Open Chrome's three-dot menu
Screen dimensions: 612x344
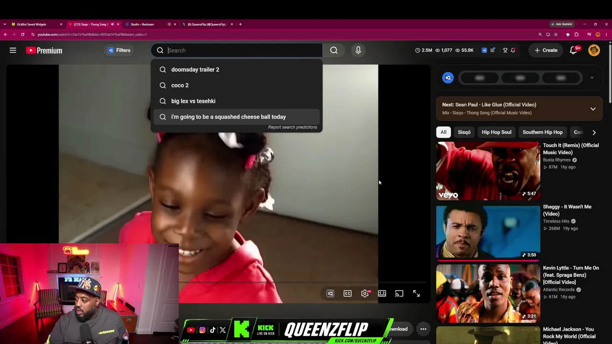(x=606, y=34)
